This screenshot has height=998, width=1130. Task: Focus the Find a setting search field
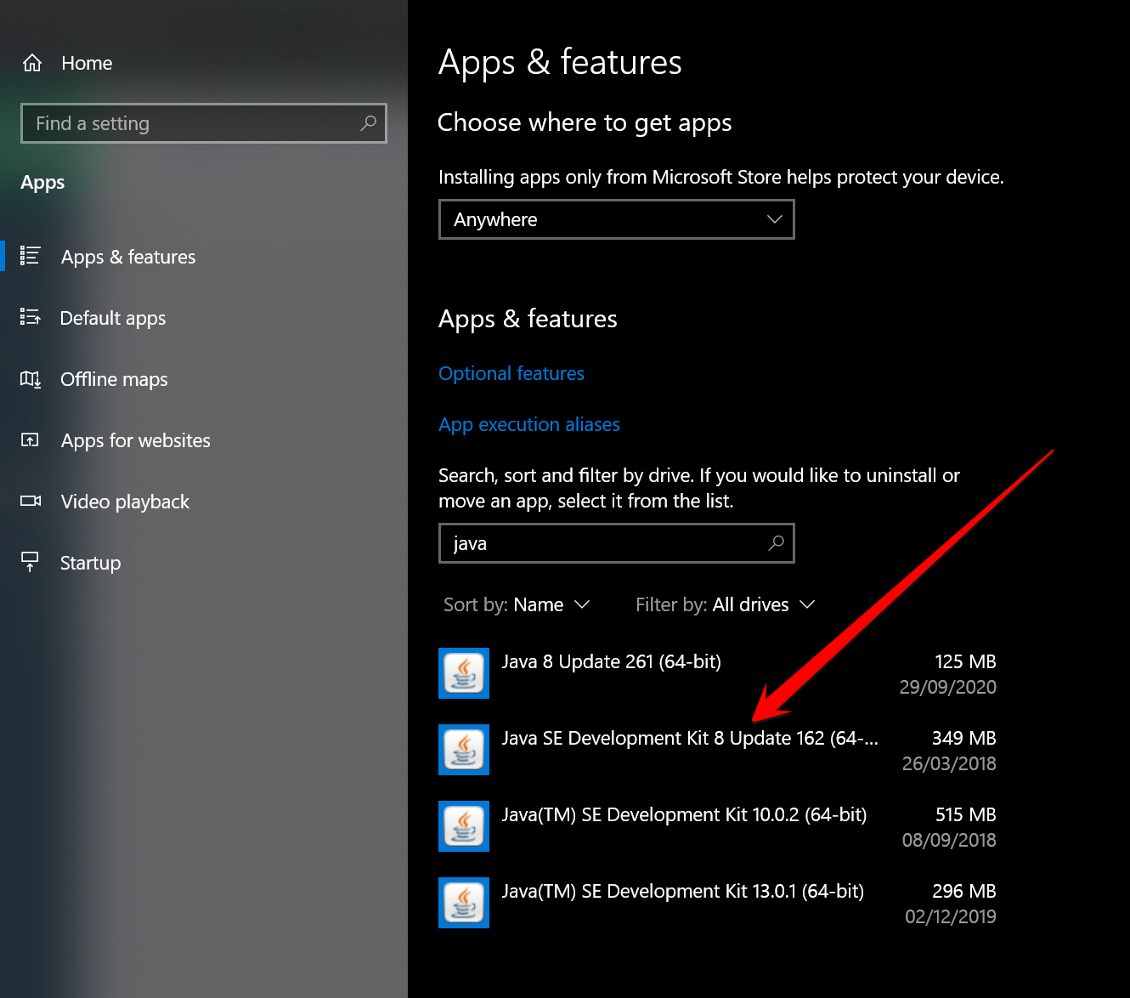click(204, 123)
